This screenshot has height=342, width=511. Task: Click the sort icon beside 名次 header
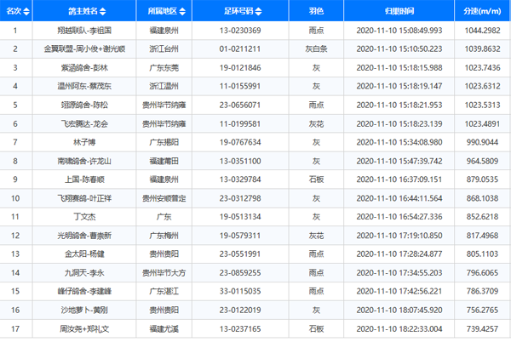coord(26,11)
